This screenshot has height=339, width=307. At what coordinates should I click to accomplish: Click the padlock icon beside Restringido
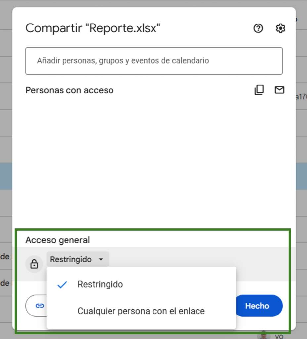[34, 264]
